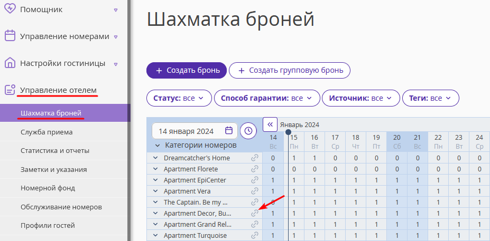Screen dimensions: 490x241
Task: Click the current-time marker dot on timeline
Action: (x=288, y=132)
